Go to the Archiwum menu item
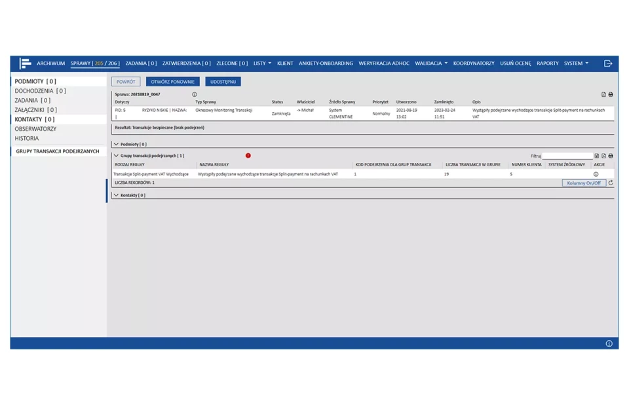The height and width of the screenshot is (405, 629). (x=50, y=63)
